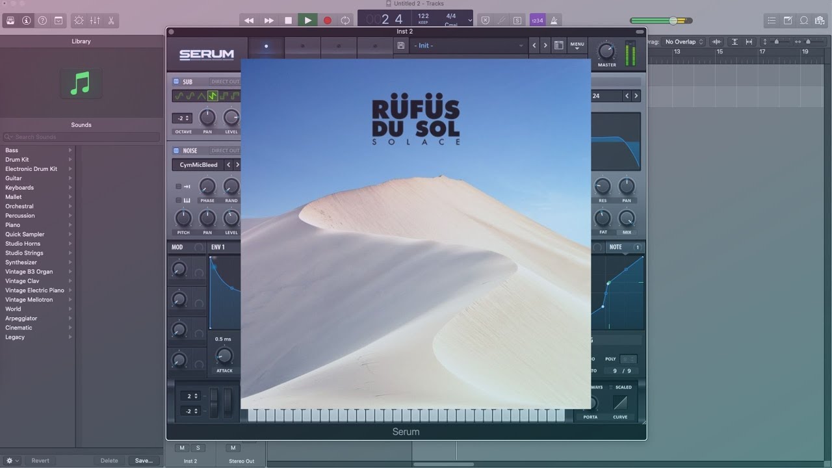Open the List Editors button

[x=771, y=20]
